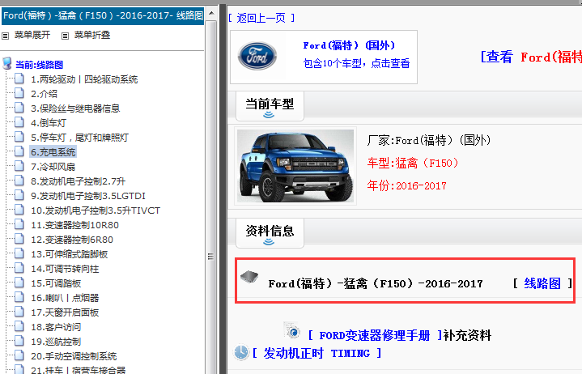Screen dimensions: 582x374
Task: Click the list icon beside 菜单展开
Action: point(5,36)
